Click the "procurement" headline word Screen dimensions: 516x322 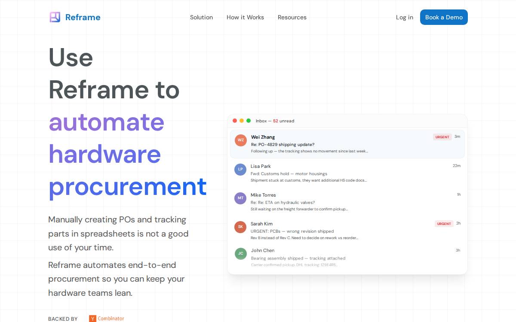coord(128,186)
